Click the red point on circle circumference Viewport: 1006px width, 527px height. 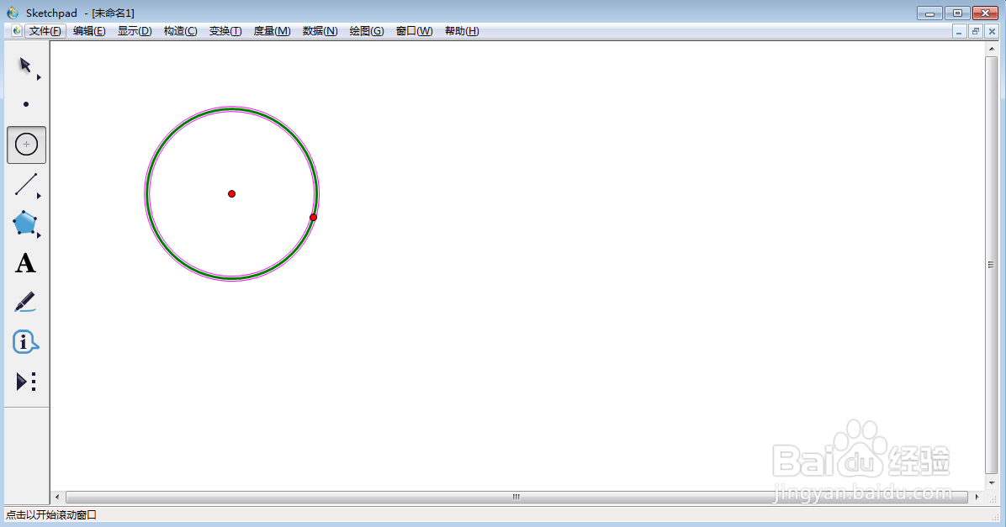click(x=313, y=218)
